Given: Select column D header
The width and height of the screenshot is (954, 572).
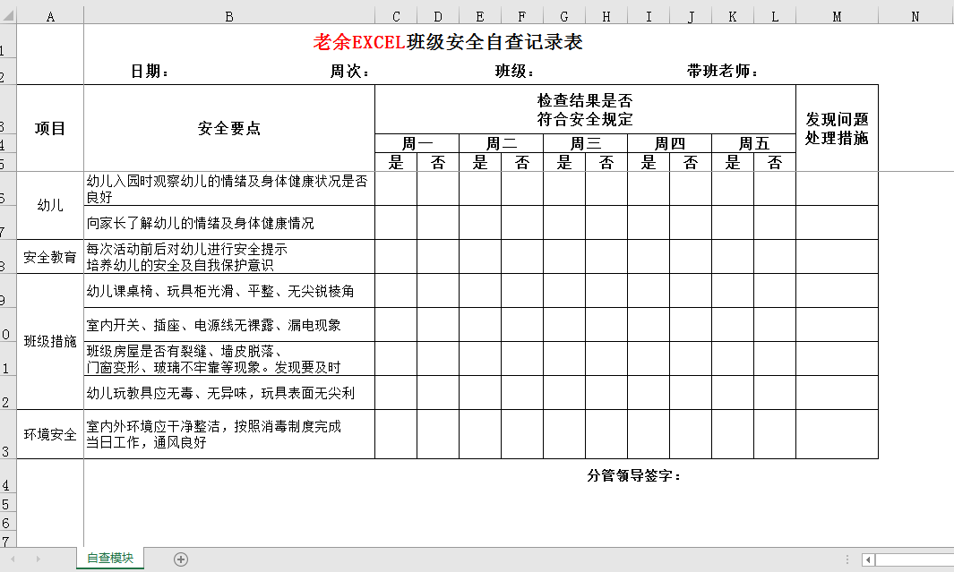Looking at the screenshot, I should click(x=438, y=16).
